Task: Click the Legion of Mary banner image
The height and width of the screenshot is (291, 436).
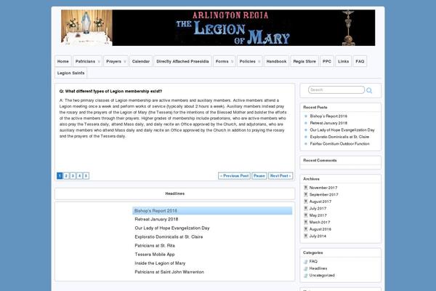Action: [218, 28]
